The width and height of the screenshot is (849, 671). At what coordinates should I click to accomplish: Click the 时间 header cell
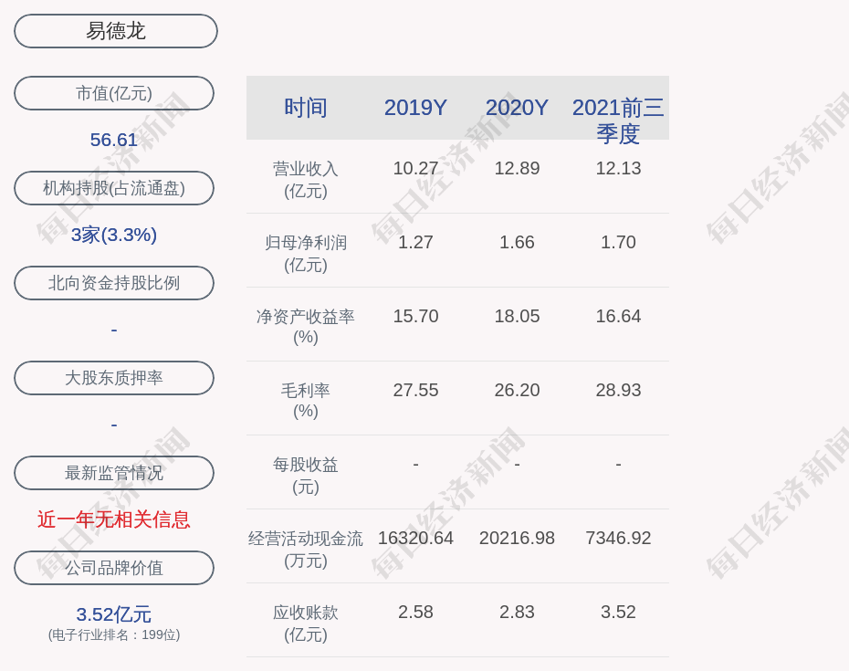tap(306, 108)
